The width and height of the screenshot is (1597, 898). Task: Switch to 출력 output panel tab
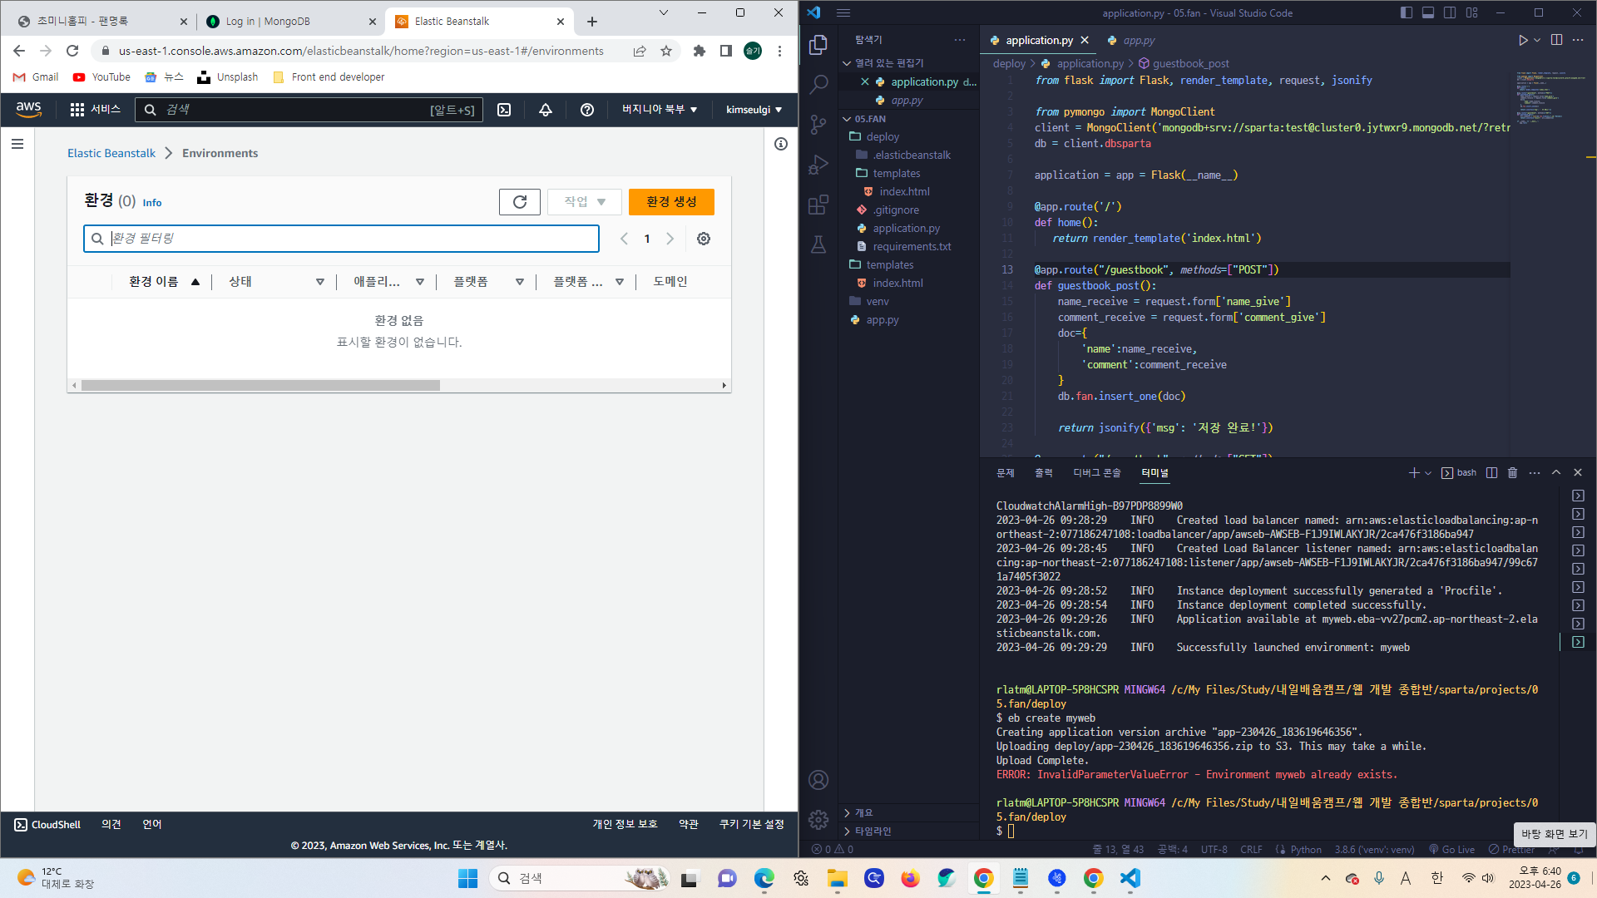point(1044,473)
